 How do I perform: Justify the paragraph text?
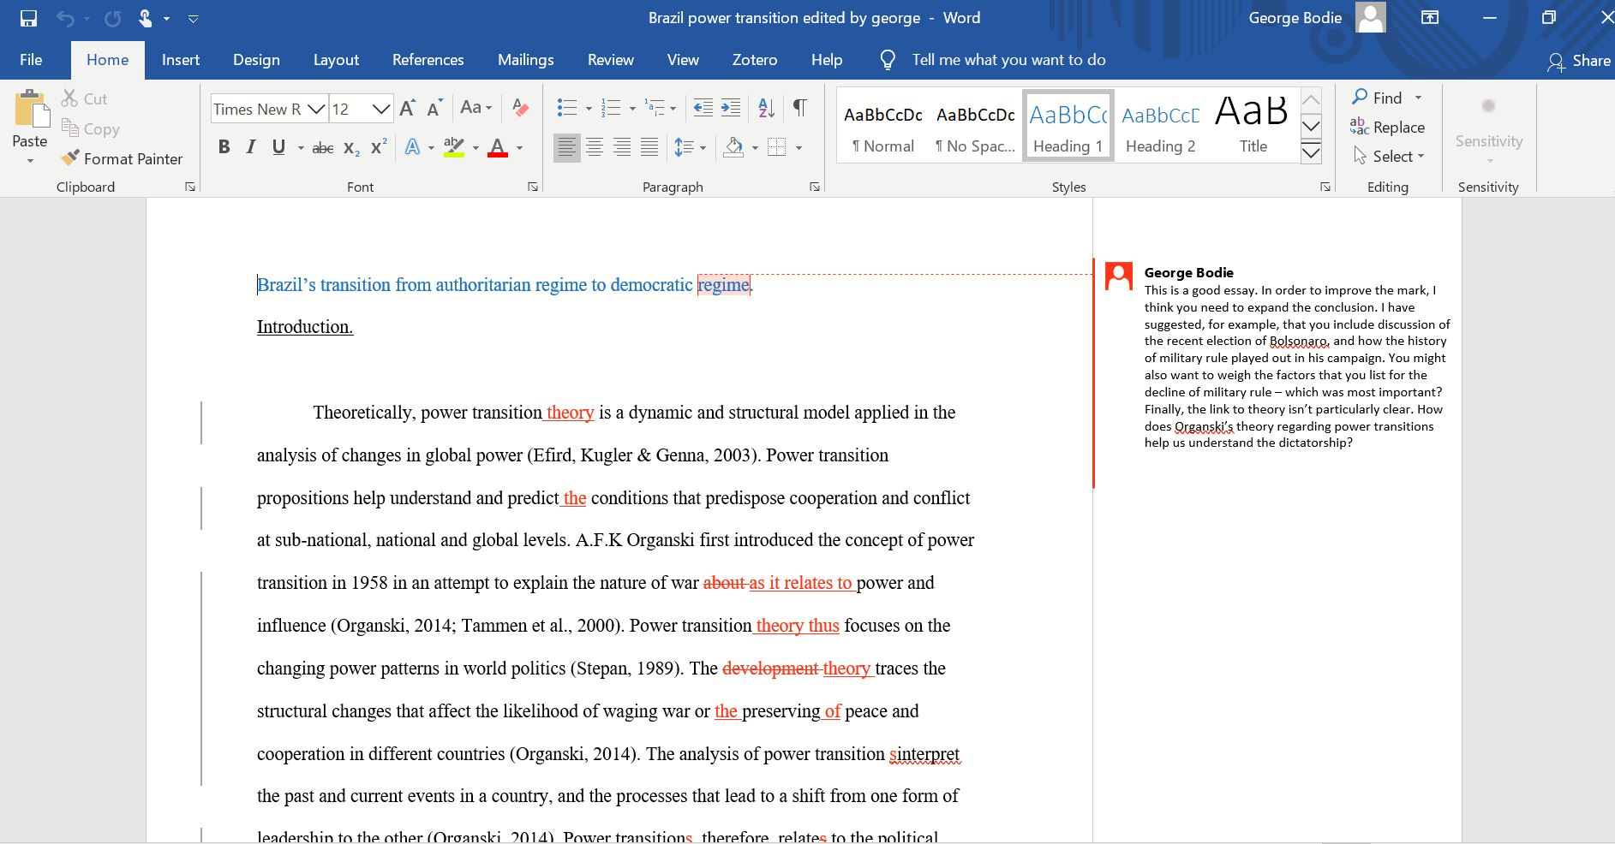click(x=649, y=147)
